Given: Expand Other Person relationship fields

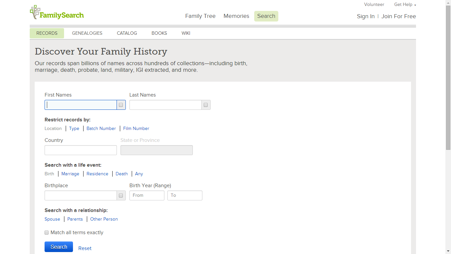Looking at the screenshot, I should tap(104, 219).
